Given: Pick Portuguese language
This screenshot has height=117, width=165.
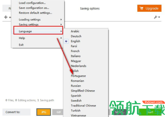Looking at the screenshot, I should pyautogui.click(x=86, y=76).
